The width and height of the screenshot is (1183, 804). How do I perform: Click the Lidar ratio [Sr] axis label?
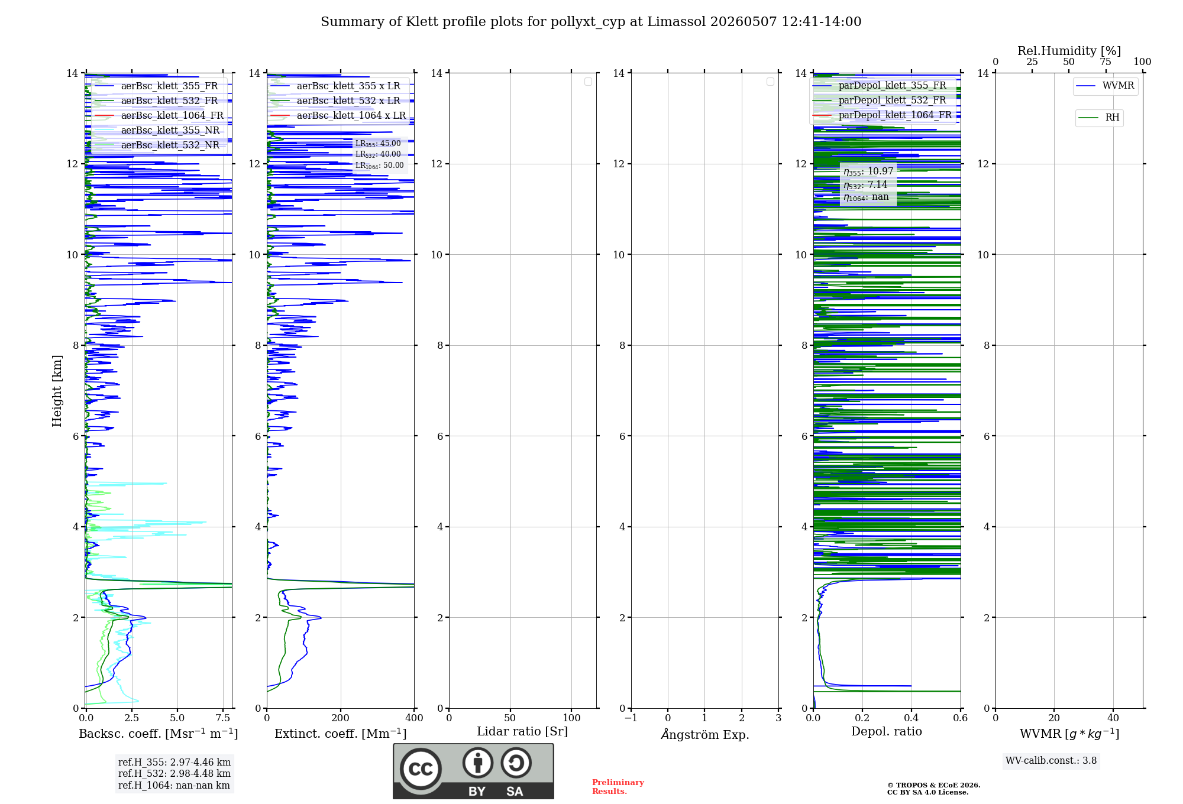[x=522, y=732]
